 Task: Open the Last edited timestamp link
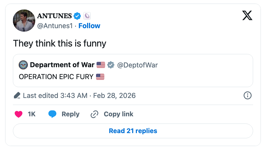79,96
